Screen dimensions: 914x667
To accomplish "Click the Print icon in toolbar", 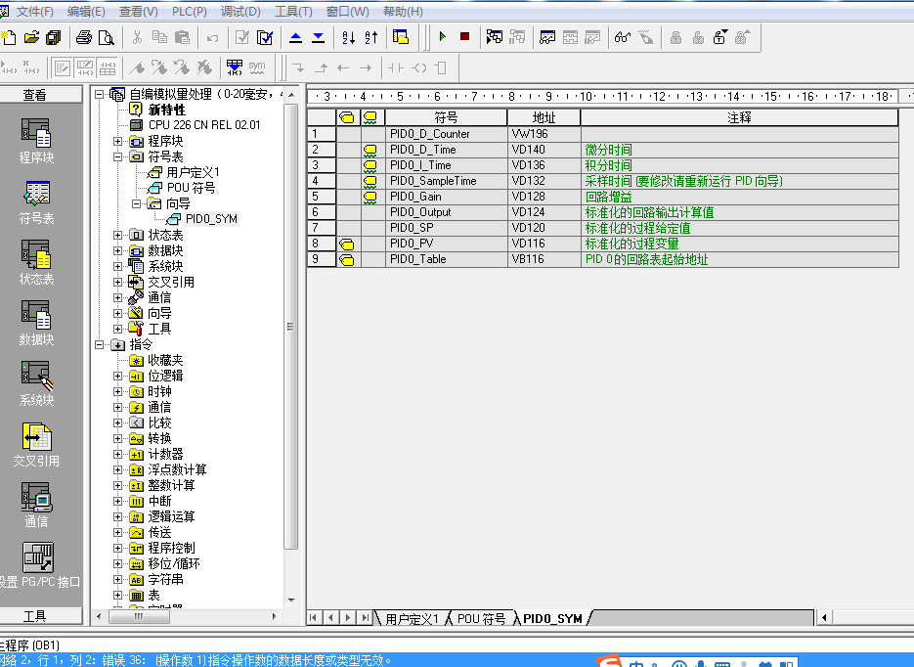I will (84, 37).
